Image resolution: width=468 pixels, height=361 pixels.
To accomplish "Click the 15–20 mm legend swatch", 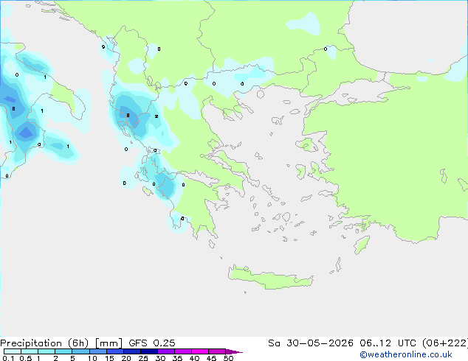I will click(114, 351).
